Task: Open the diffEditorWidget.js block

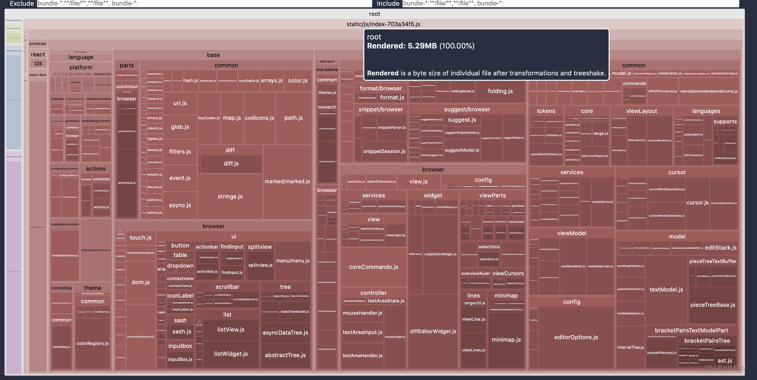Action: (433, 331)
